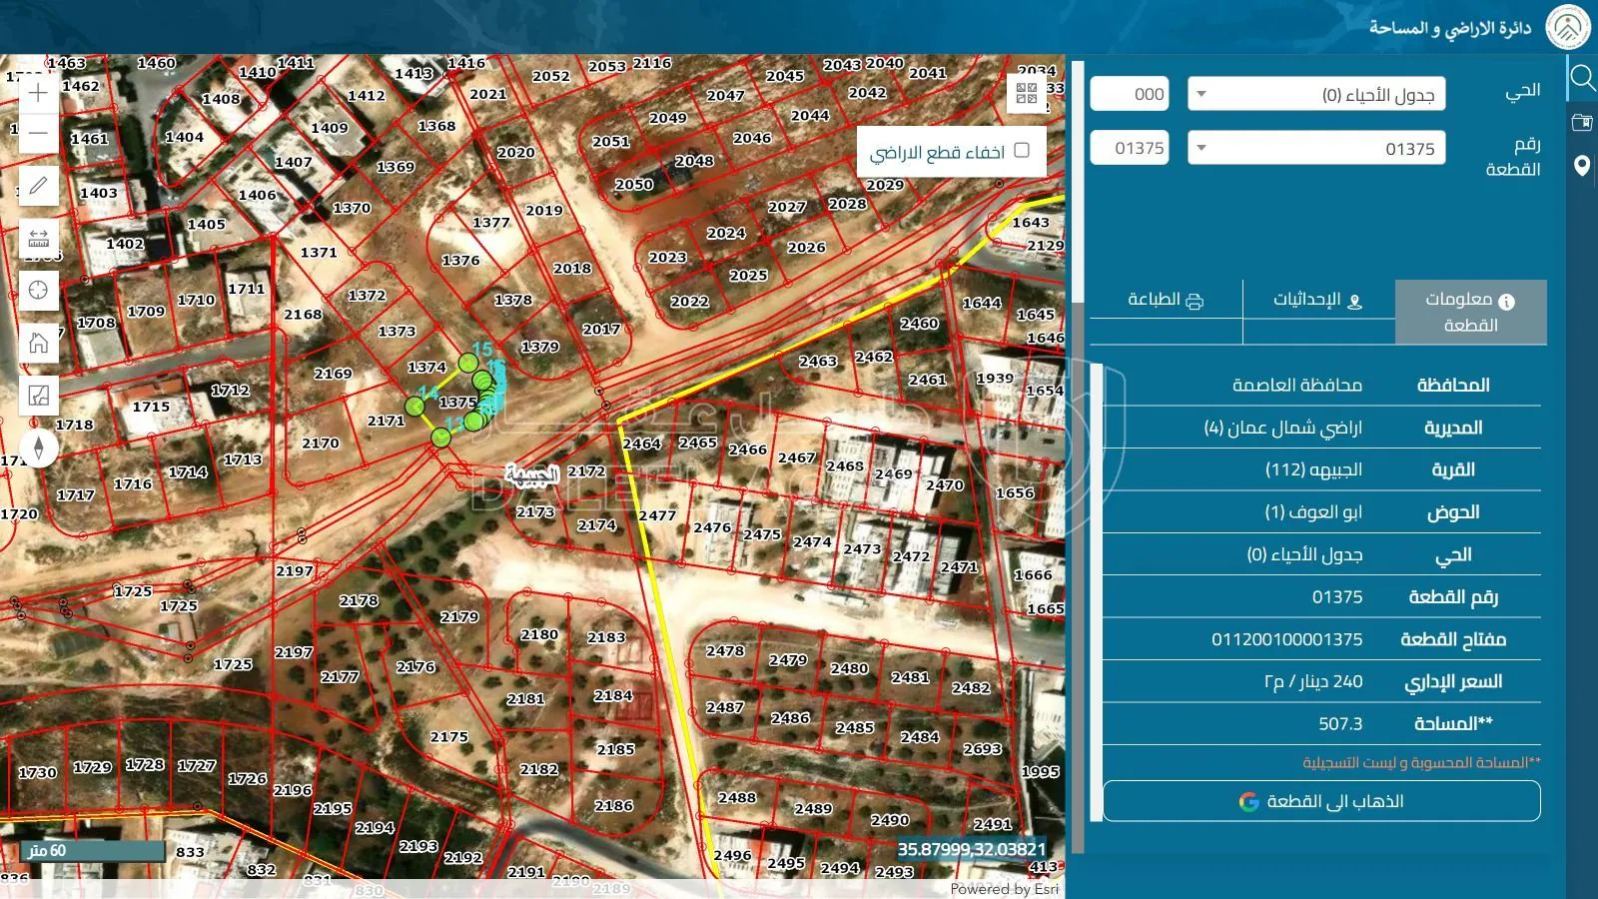Zoom out of the map
The height and width of the screenshot is (899, 1598).
[38, 133]
